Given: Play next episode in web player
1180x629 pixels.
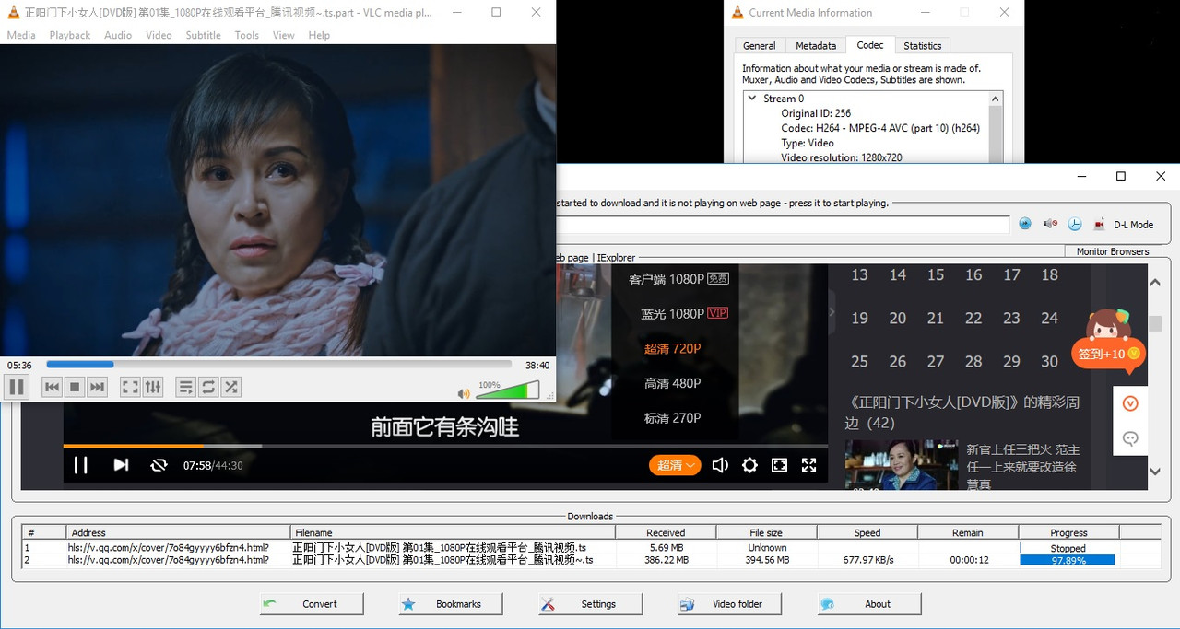Looking at the screenshot, I should click(121, 465).
